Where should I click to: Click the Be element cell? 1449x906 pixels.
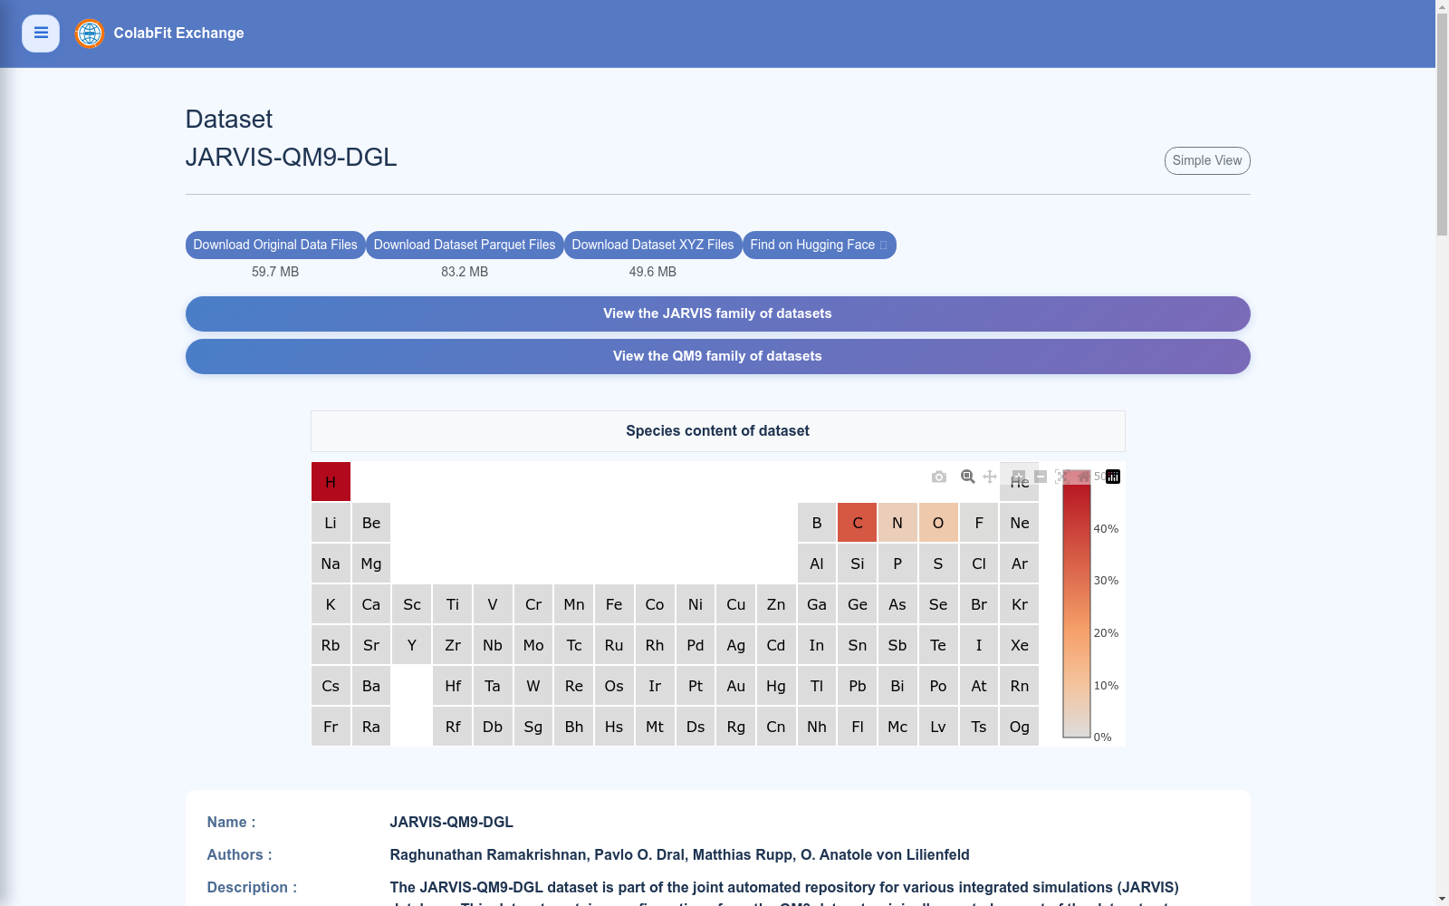pos(371,523)
